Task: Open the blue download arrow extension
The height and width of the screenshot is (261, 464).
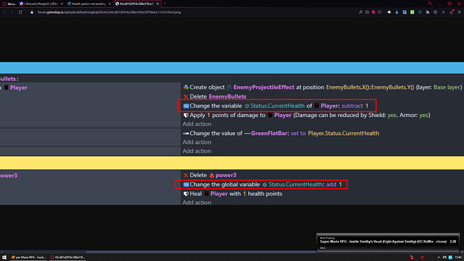Action: 397,12
